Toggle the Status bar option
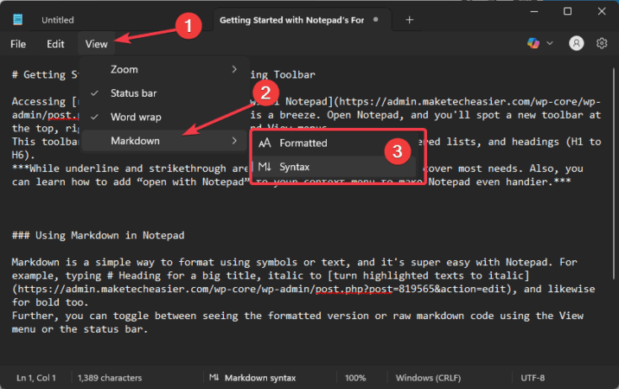The height and width of the screenshot is (389, 619). tap(164, 93)
